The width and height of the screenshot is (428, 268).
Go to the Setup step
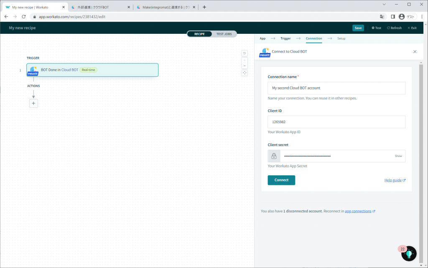pos(341,38)
